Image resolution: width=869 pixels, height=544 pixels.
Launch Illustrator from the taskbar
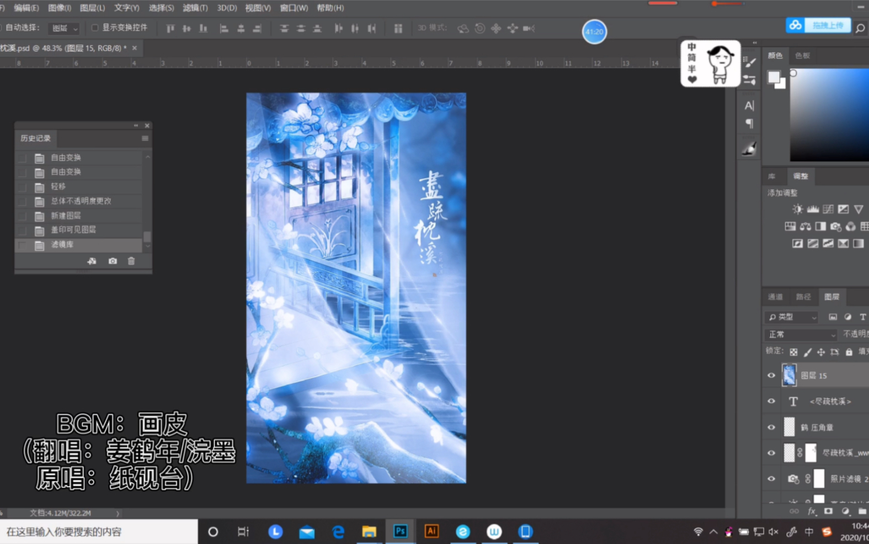pyautogui.click(x=431, y=531)
